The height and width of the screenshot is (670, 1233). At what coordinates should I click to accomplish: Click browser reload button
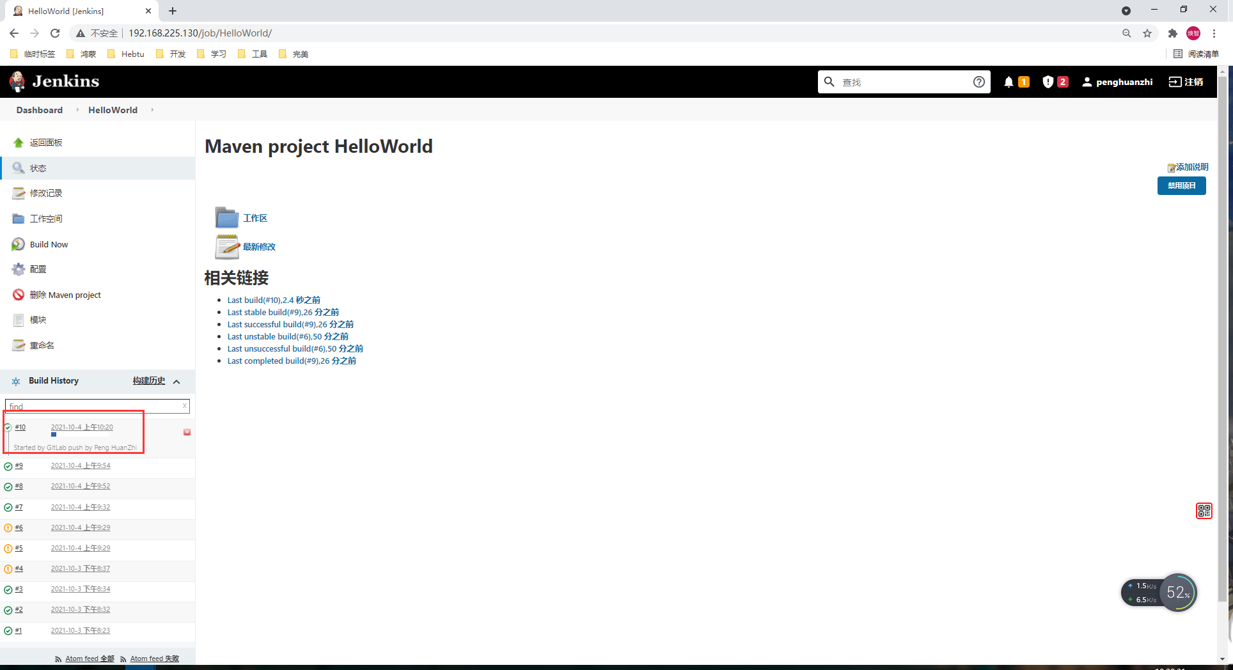tap(55, 33)
